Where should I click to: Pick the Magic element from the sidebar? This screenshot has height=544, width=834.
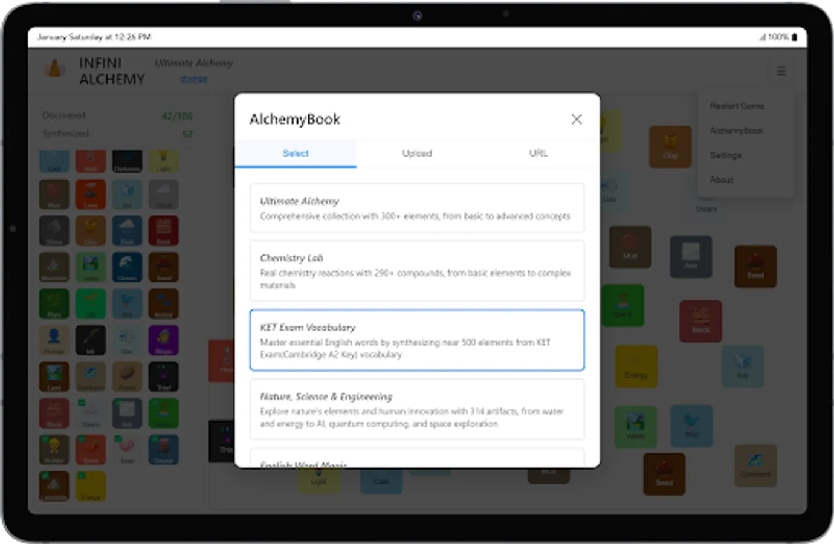point(163,340)
